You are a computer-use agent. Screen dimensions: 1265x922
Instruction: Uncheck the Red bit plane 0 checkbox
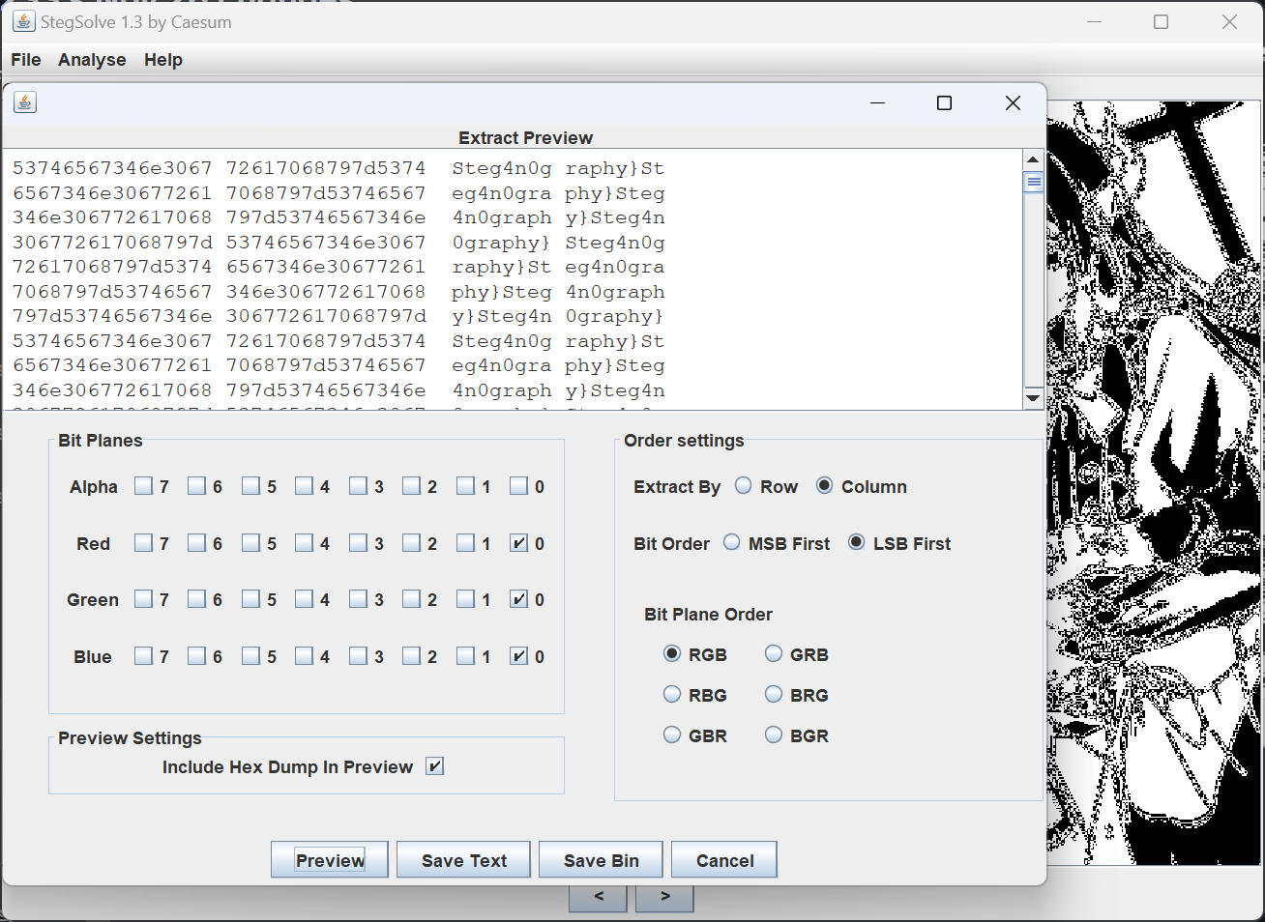point(519,543)
